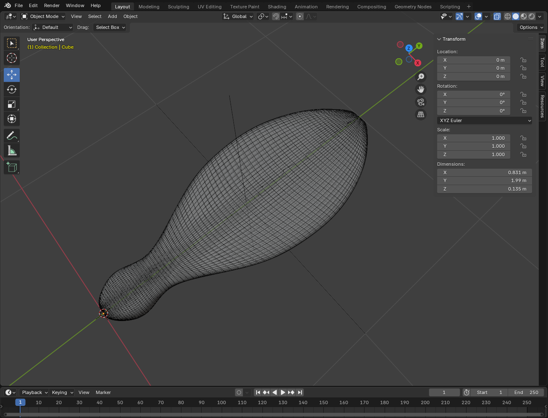Image resolution: width=548 pixels, height=418 pixels.
Task: Click the Scale X value field
Action: (474, 138)
